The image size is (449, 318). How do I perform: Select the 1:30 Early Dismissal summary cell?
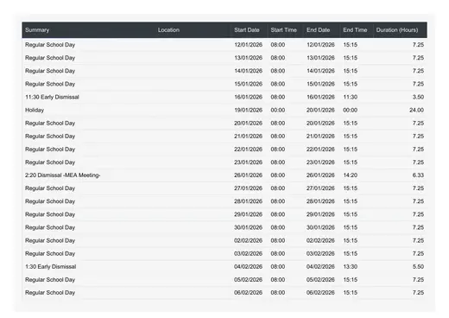(x=50, y=266)
